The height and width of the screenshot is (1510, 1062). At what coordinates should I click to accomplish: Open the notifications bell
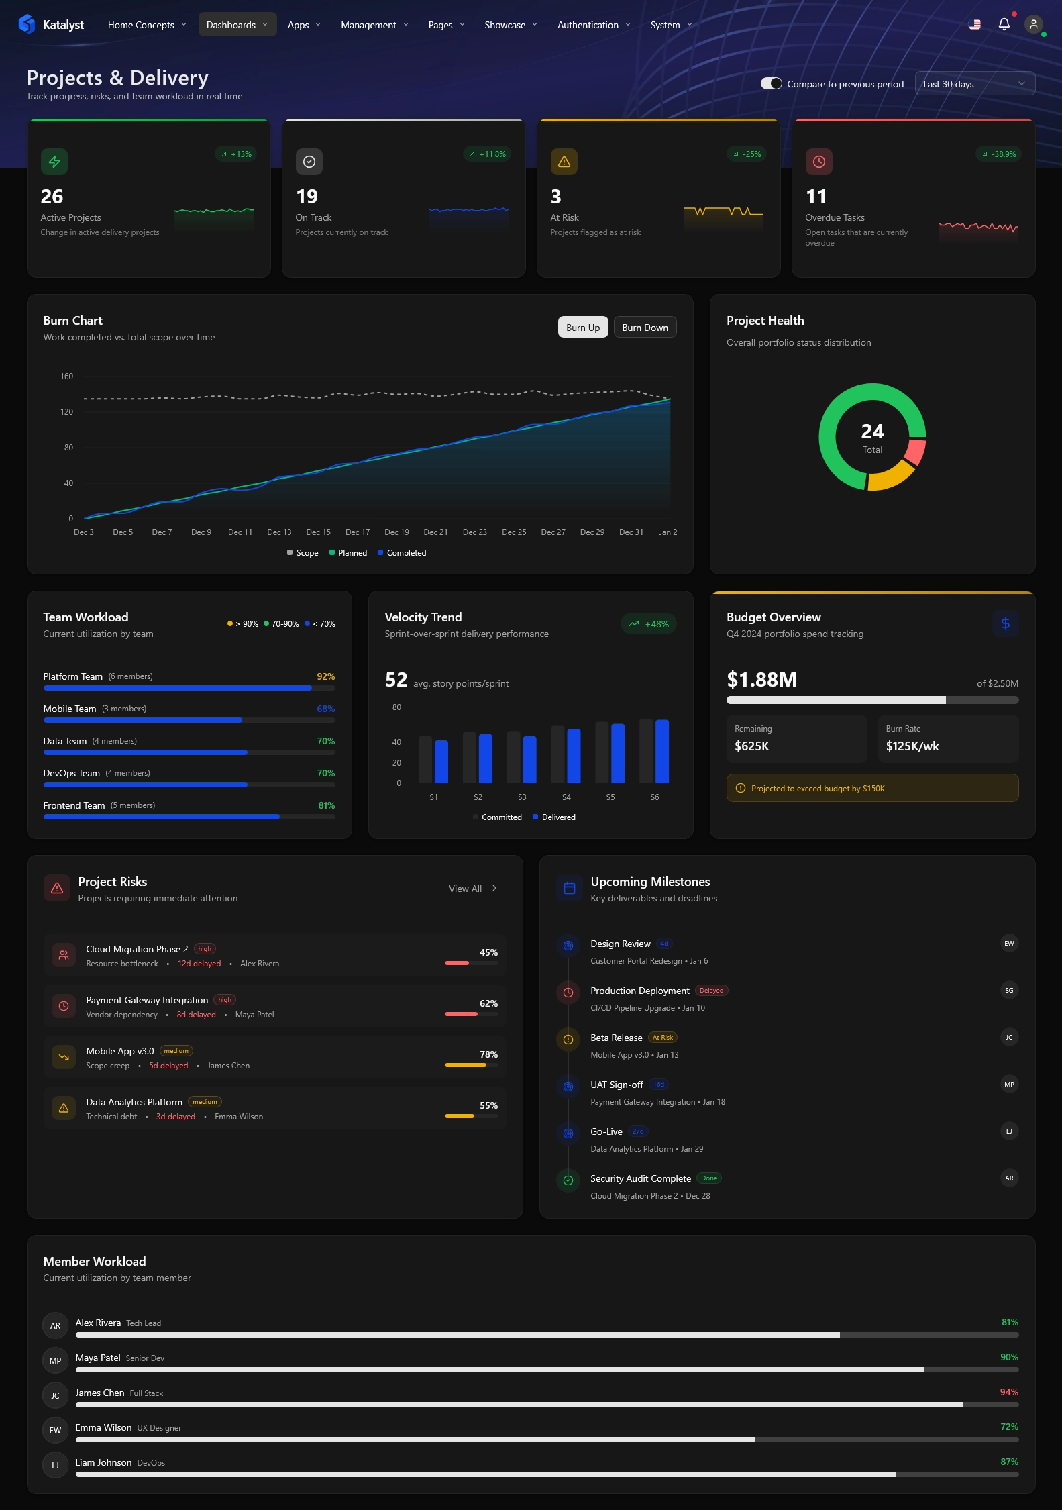tap(1004, 24)
